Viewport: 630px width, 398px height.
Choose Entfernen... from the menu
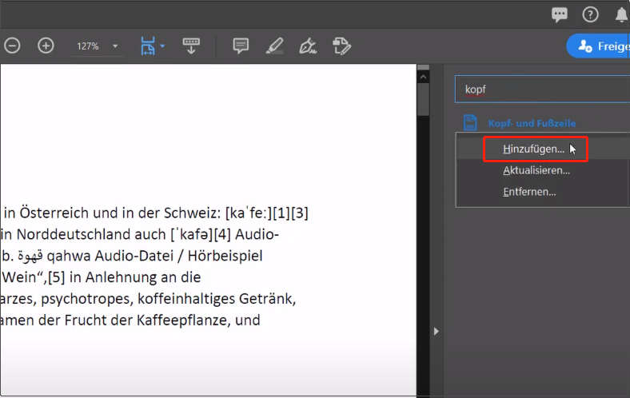pyautogui.click(x=529, y=192)
